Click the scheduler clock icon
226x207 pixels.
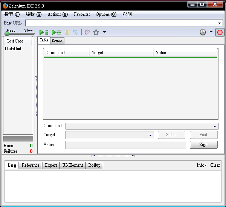point(203,32)
